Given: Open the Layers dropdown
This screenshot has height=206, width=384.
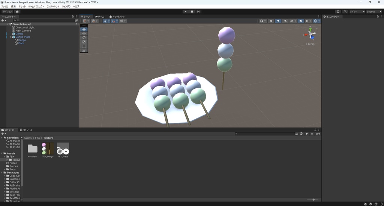Looking at the screenshot, I should pyautogui.click(x=357, y=12).
